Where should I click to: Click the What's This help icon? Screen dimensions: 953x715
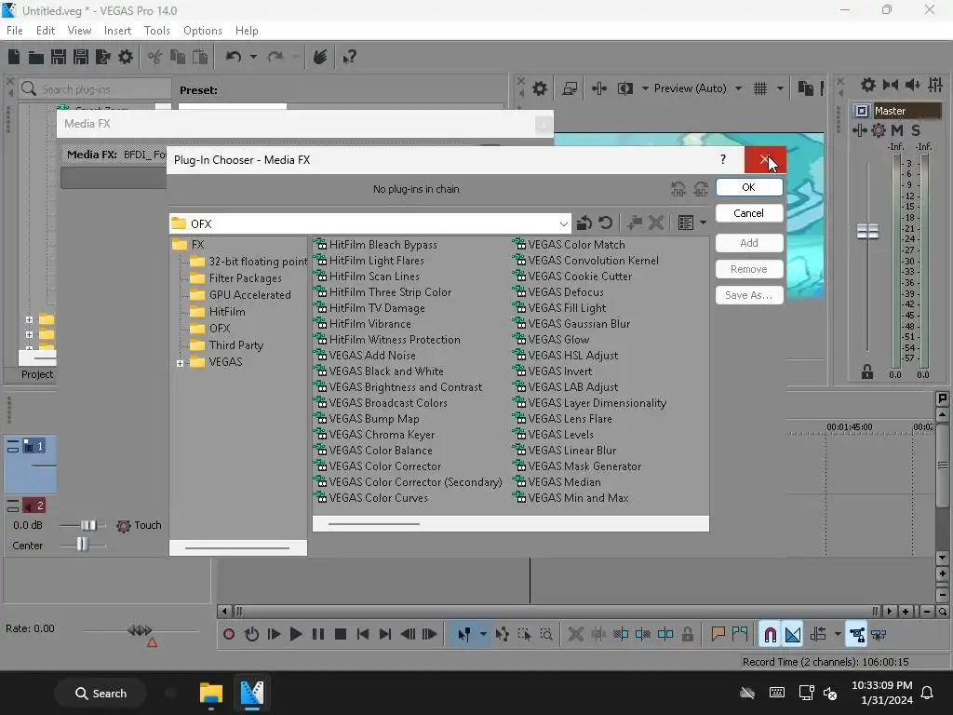click(349, 57)
